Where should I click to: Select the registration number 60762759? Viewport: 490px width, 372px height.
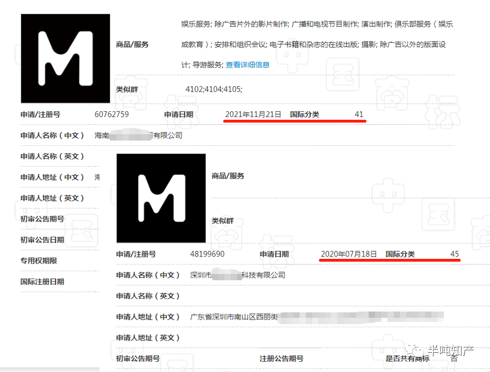[x=112, y=114]
